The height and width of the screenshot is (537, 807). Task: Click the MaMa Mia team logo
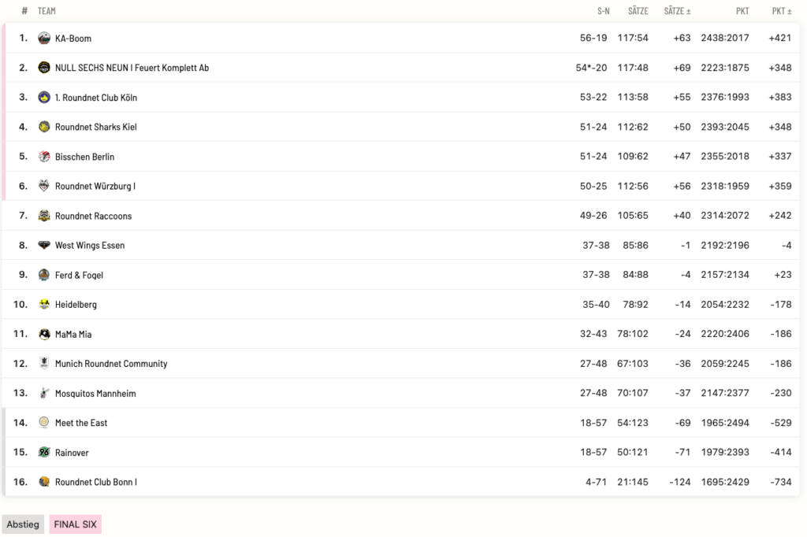[44, 334]
